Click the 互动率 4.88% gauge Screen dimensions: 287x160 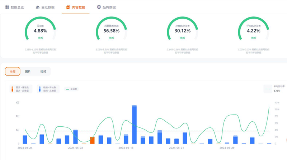point(41,30)
